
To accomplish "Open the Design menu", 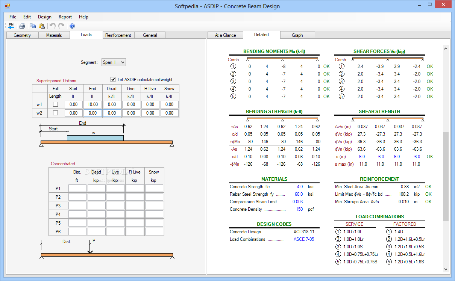I will pos(45,17).
